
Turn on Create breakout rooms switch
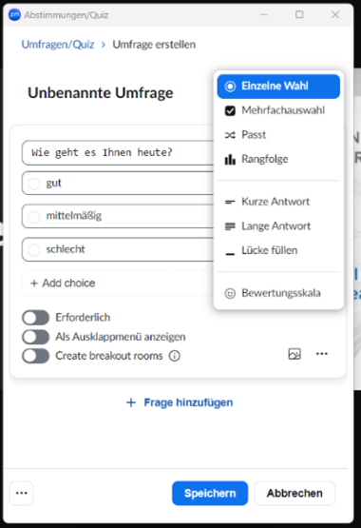click(x=36, y=356)
